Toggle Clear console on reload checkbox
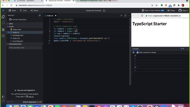The image size is (190, 107). [137, 53]
